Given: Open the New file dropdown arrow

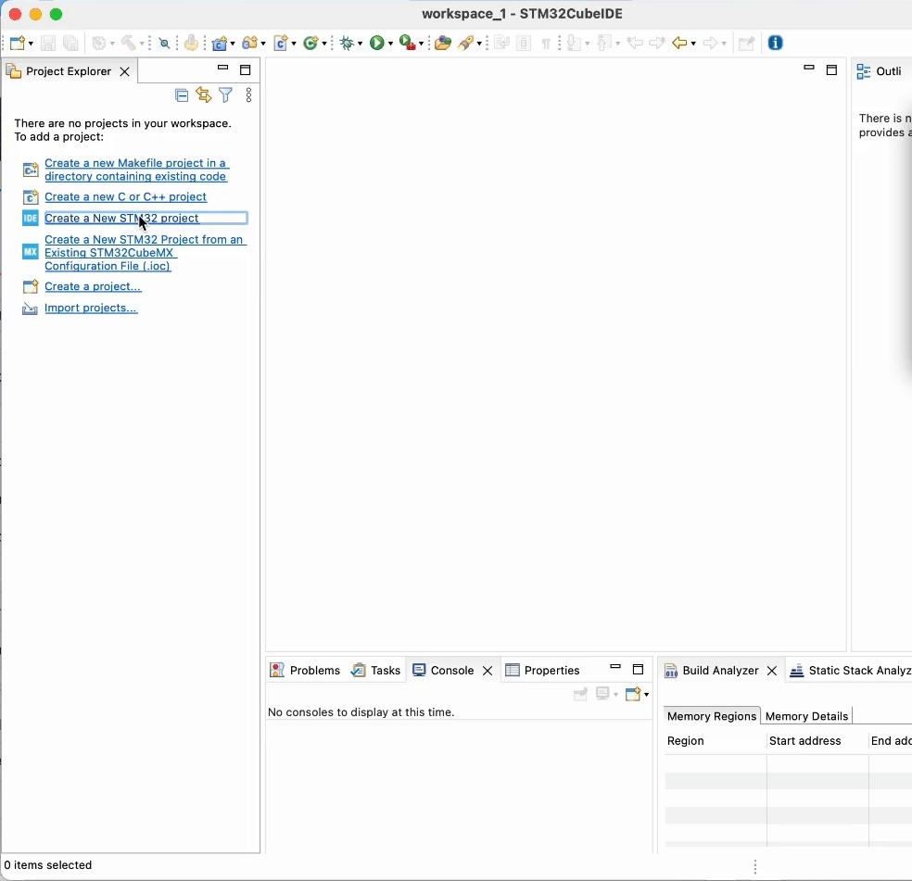Looking at the screenshot, I should pyautogui.click(x=31, y=44).
